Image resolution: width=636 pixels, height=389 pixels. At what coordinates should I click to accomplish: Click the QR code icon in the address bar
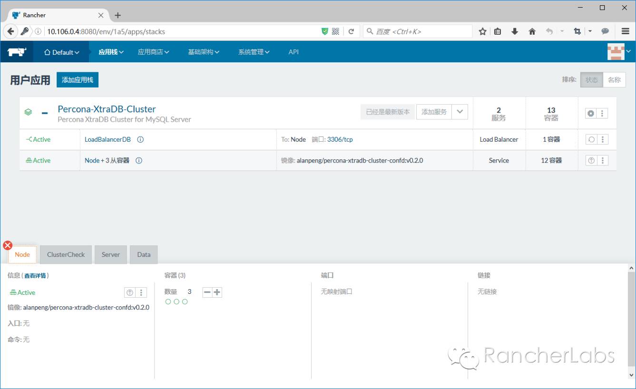(x=335, y=31)
